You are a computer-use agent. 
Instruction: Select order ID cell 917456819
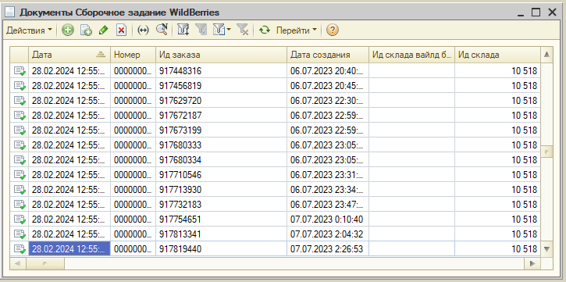(x=221, y=86)
